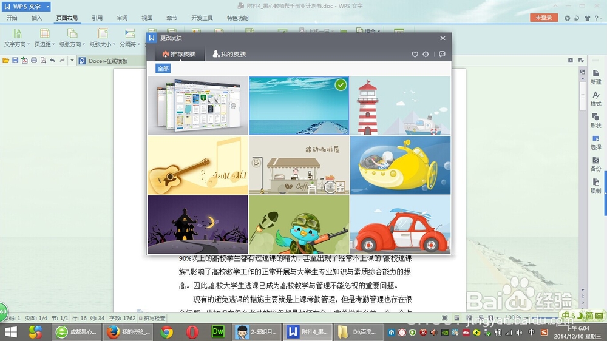
Task: Click the 样式 styles icon in right sidebar
Action: [x=595, y=99]
